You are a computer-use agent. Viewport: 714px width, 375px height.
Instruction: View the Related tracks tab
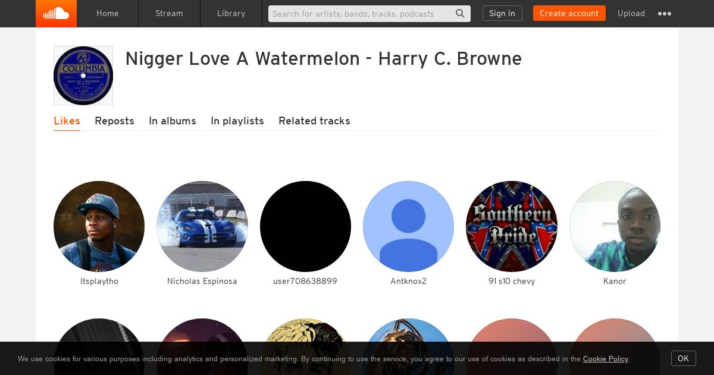click(314, 121)
